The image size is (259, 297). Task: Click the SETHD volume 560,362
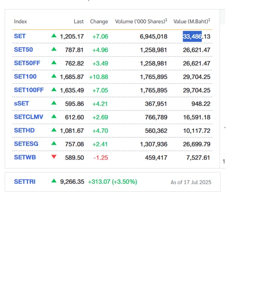pos(156,131)
